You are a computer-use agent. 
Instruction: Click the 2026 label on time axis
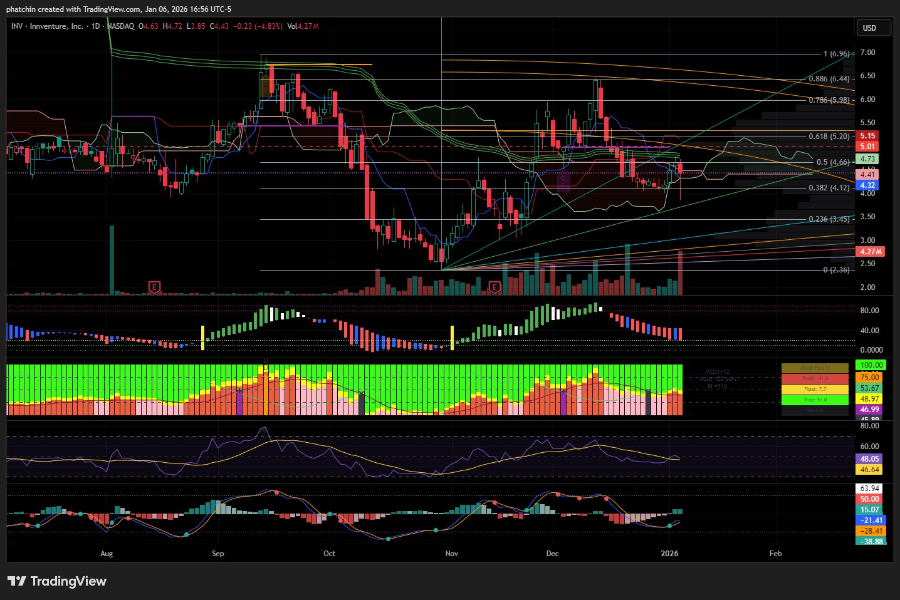(670, 554)
